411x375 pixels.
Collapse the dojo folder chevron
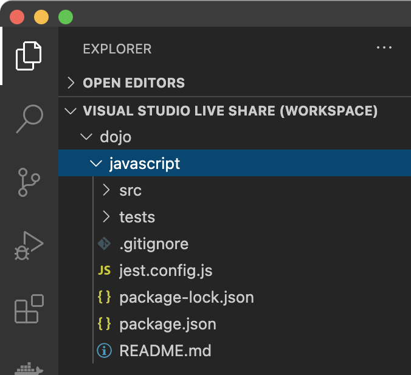click(86, 137)
